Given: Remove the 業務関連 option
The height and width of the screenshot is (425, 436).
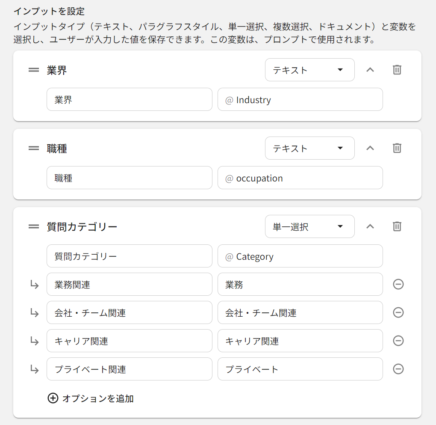Looking at the screenshot, I should point(398,284).
